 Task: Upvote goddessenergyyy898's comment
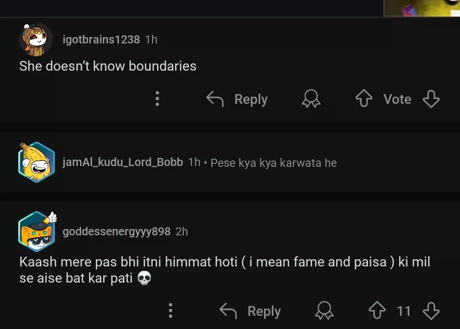point(376,311)
